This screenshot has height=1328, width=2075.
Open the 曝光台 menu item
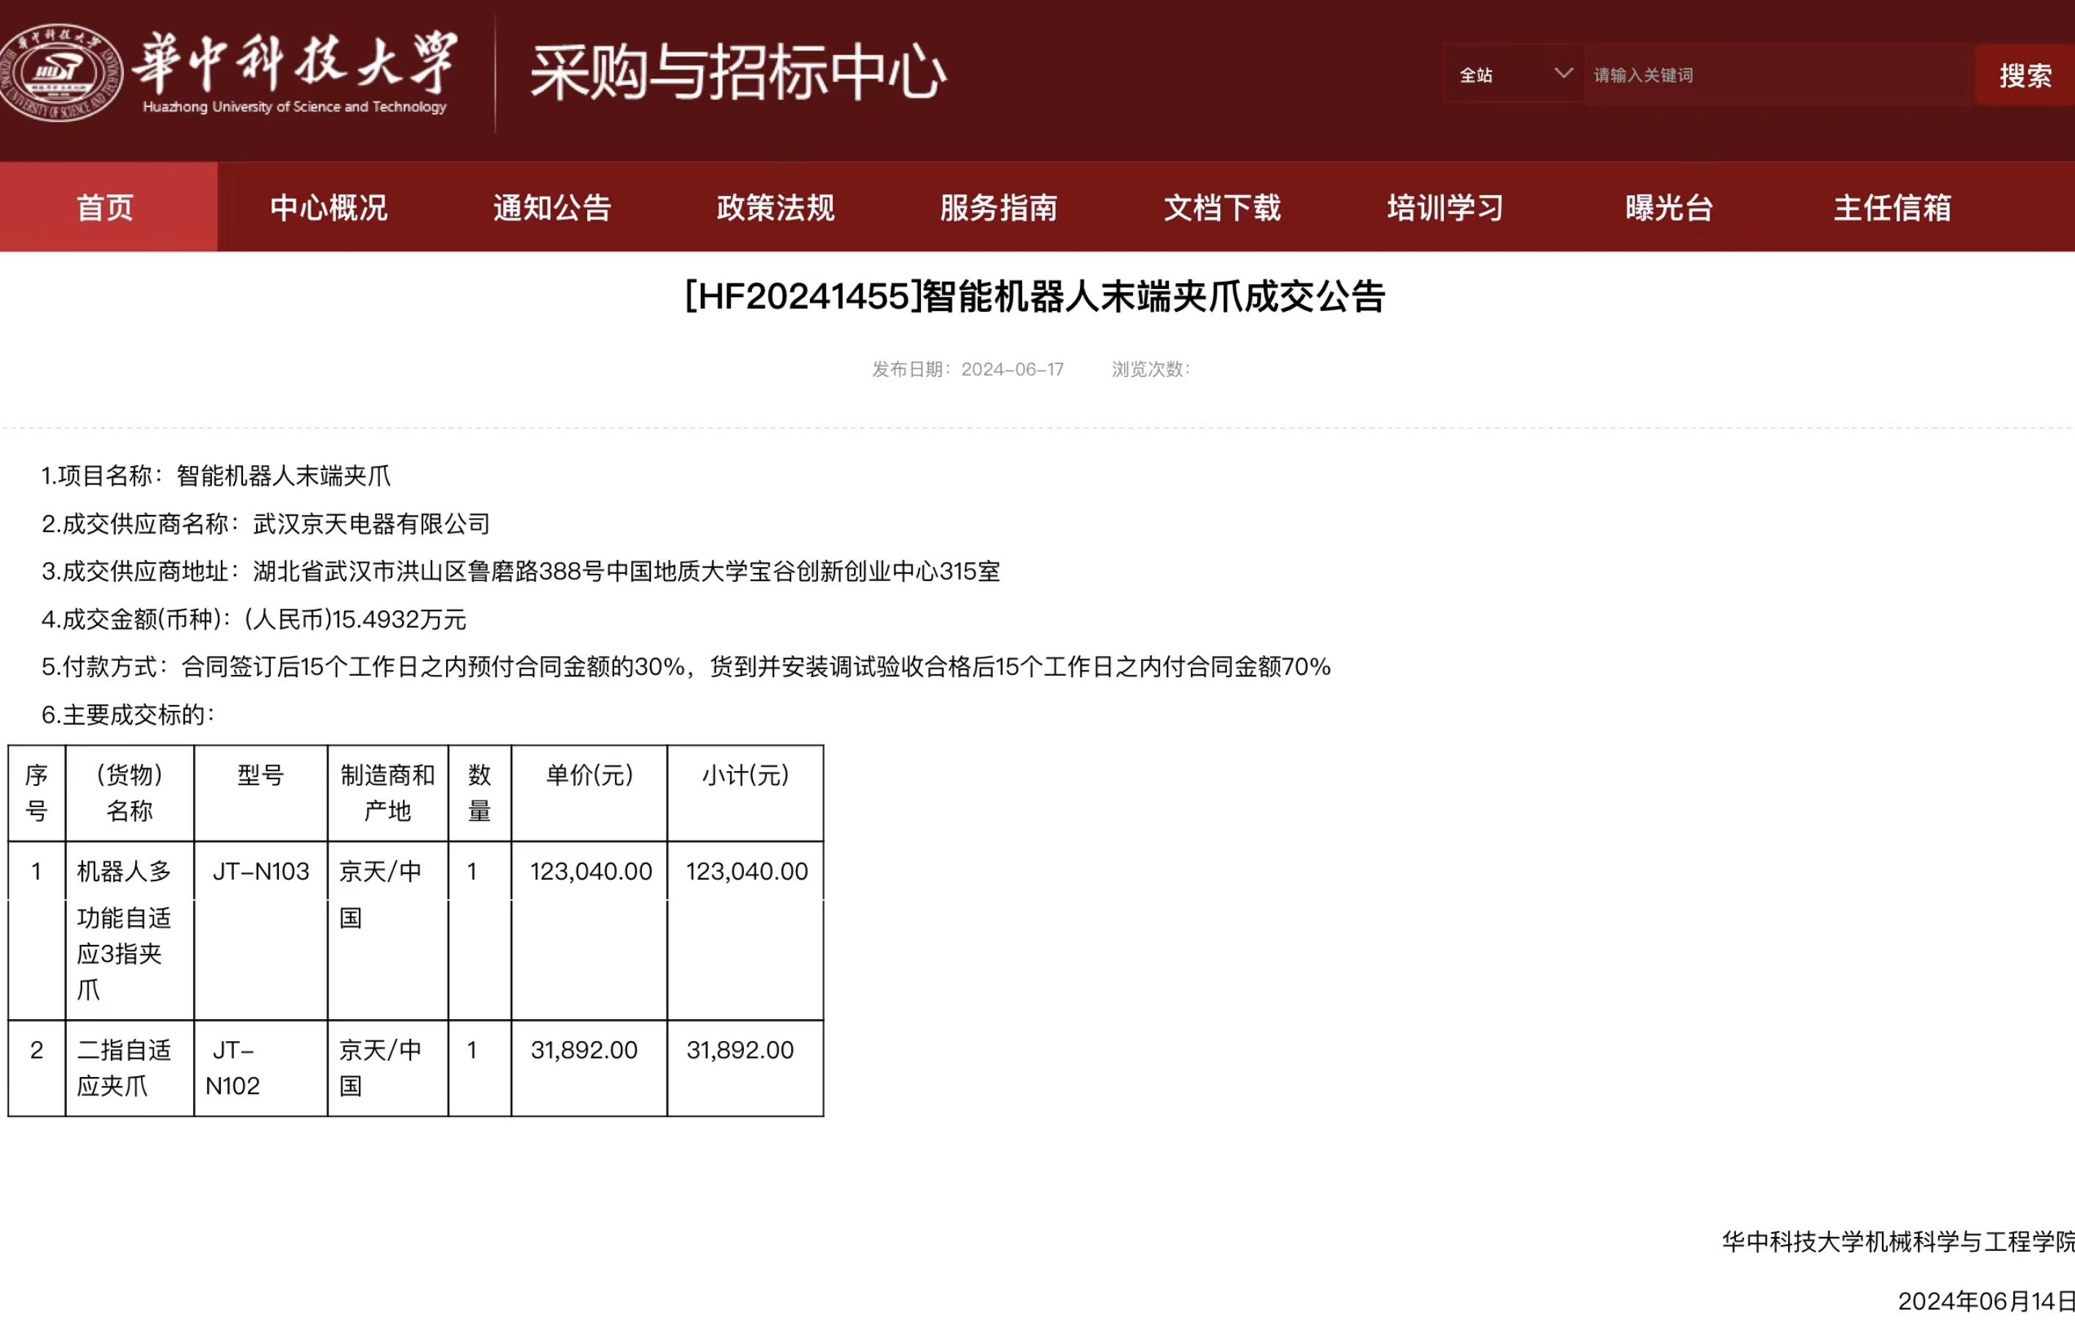(x=1669, y=208)
